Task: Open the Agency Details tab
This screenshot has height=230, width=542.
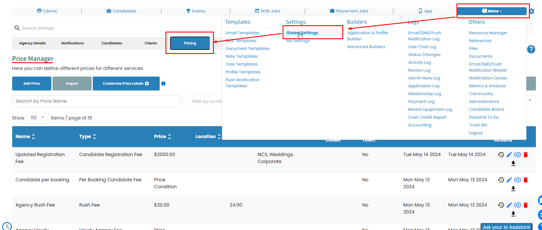Action: (32, 43)
